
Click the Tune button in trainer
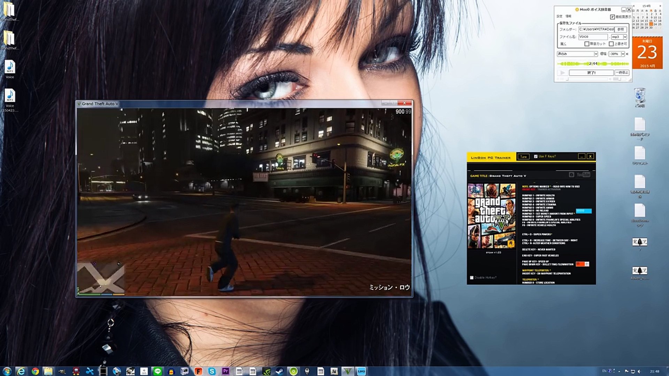pos(523,157)
